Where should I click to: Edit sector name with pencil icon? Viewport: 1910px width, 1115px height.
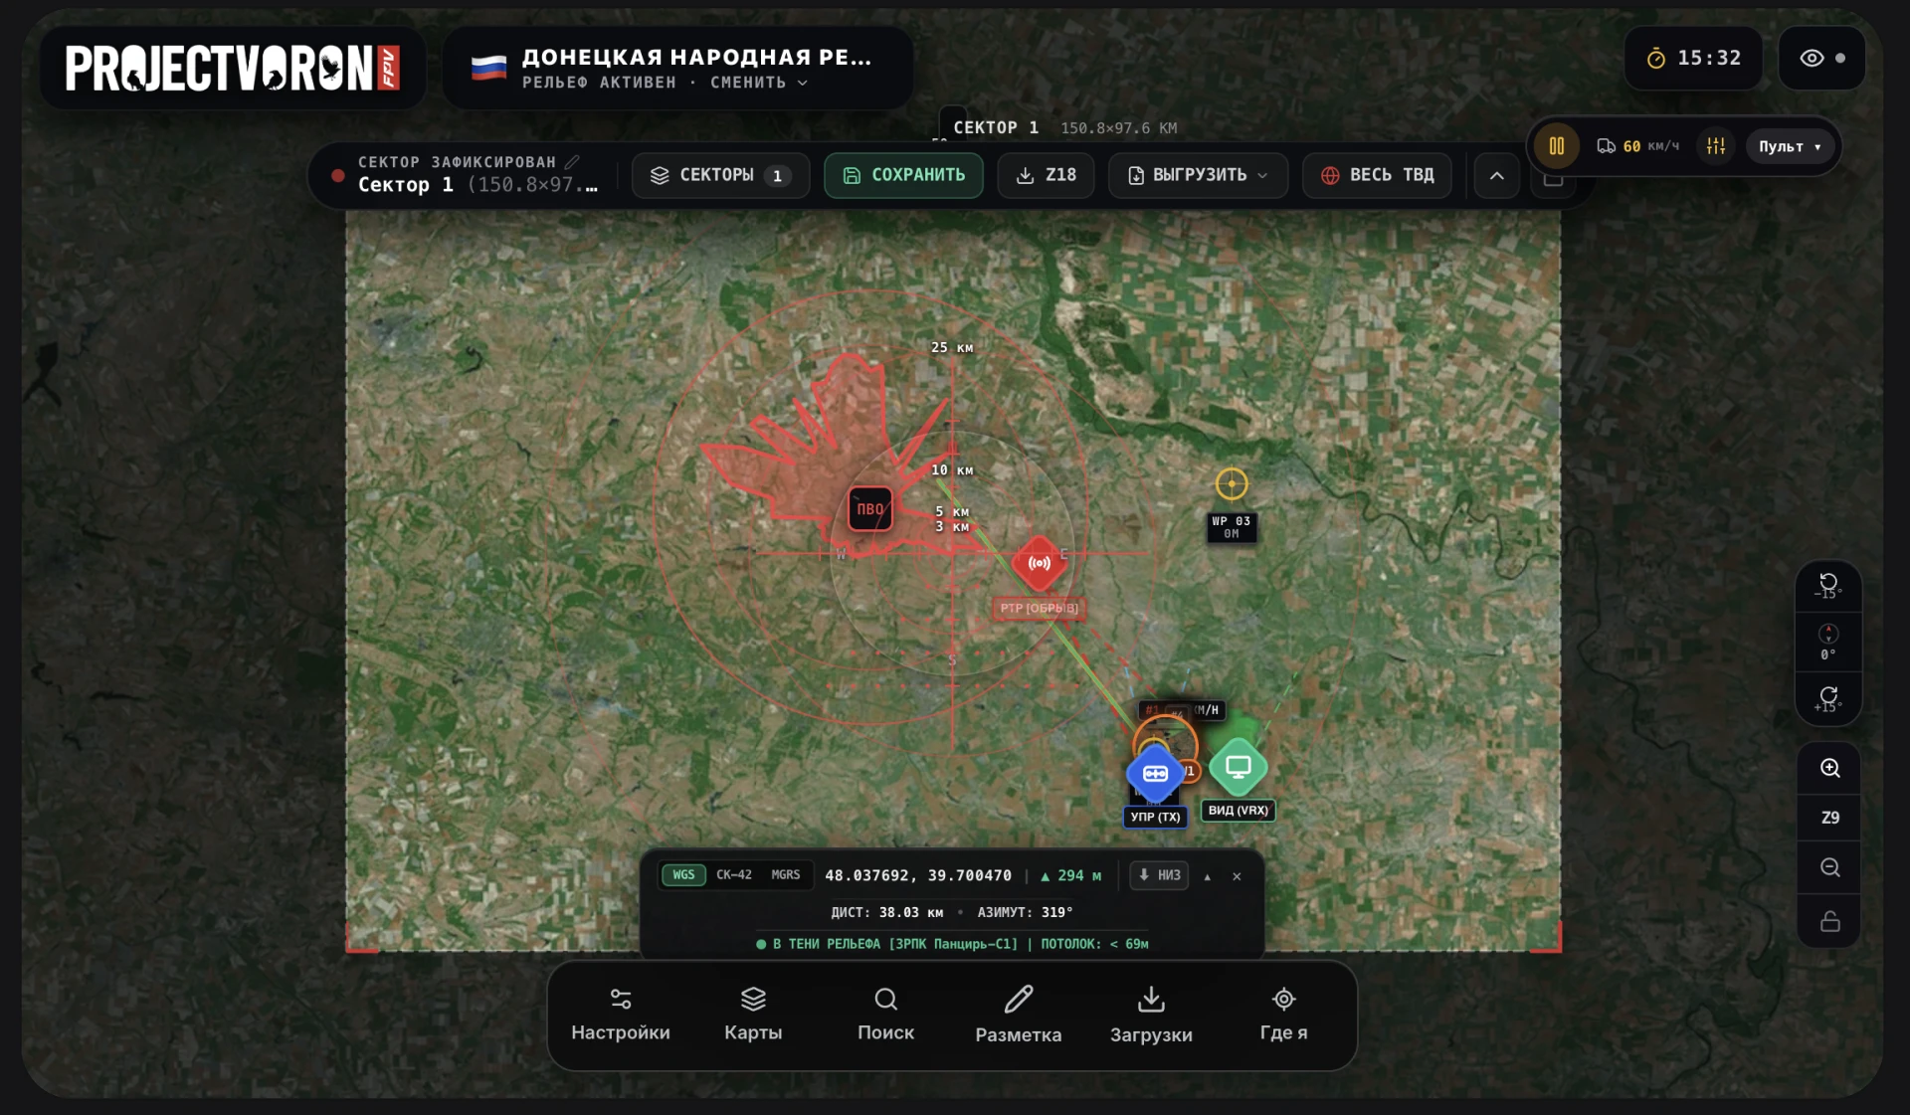pos(572,161)
